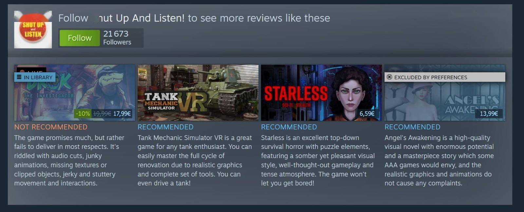Open the Angel's Awakening capsule image
This screenshot has height=212, width=524.
[x=445, y=93]
